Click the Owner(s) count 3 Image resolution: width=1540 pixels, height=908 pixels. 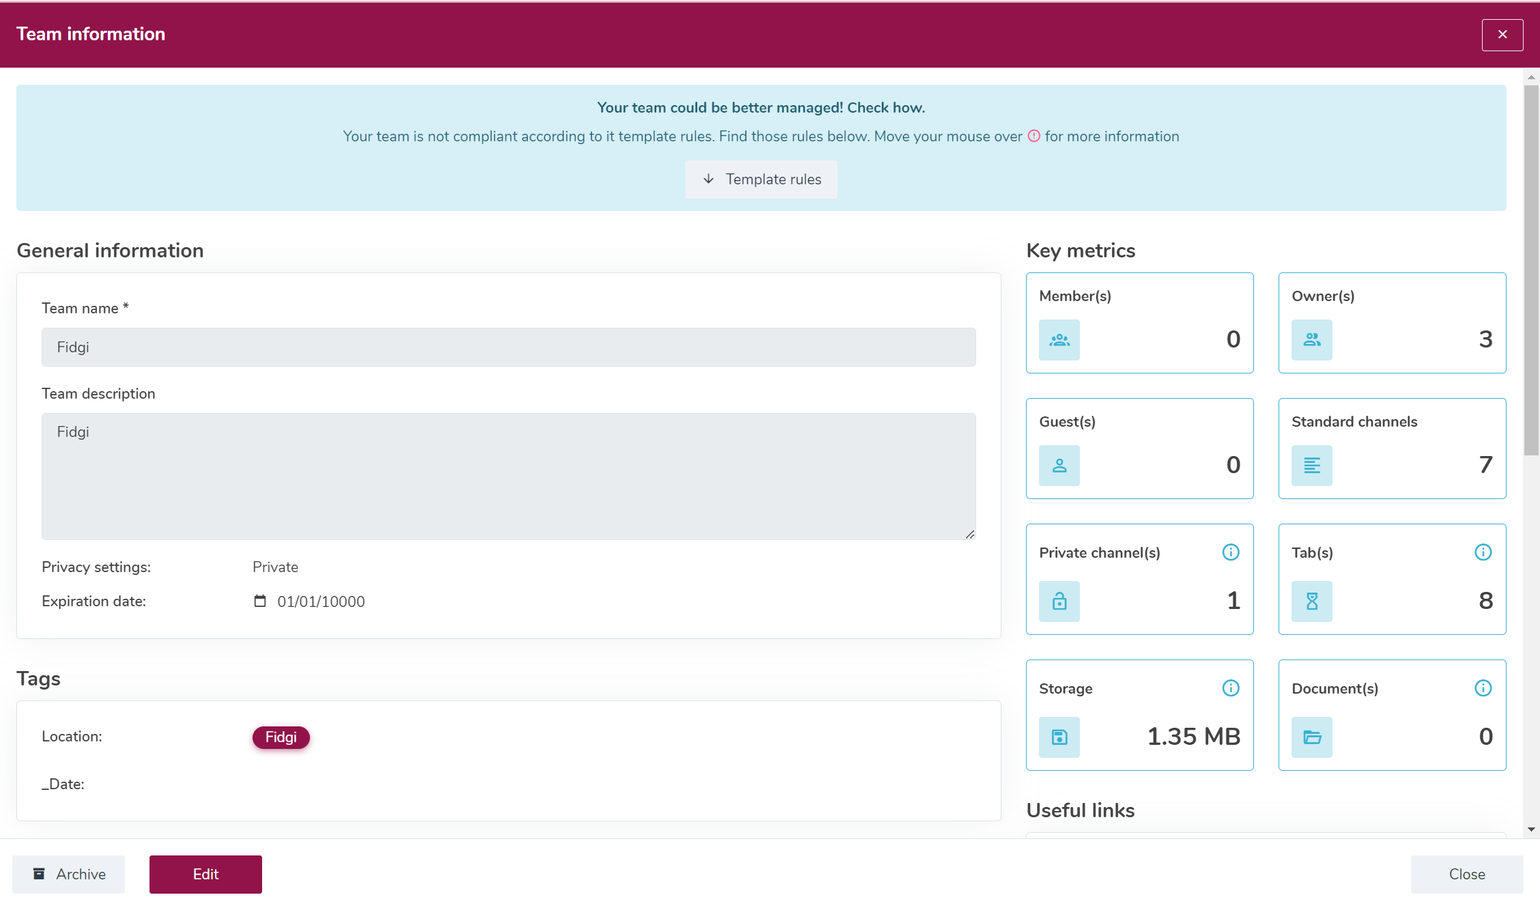[x=1485, y=339]
